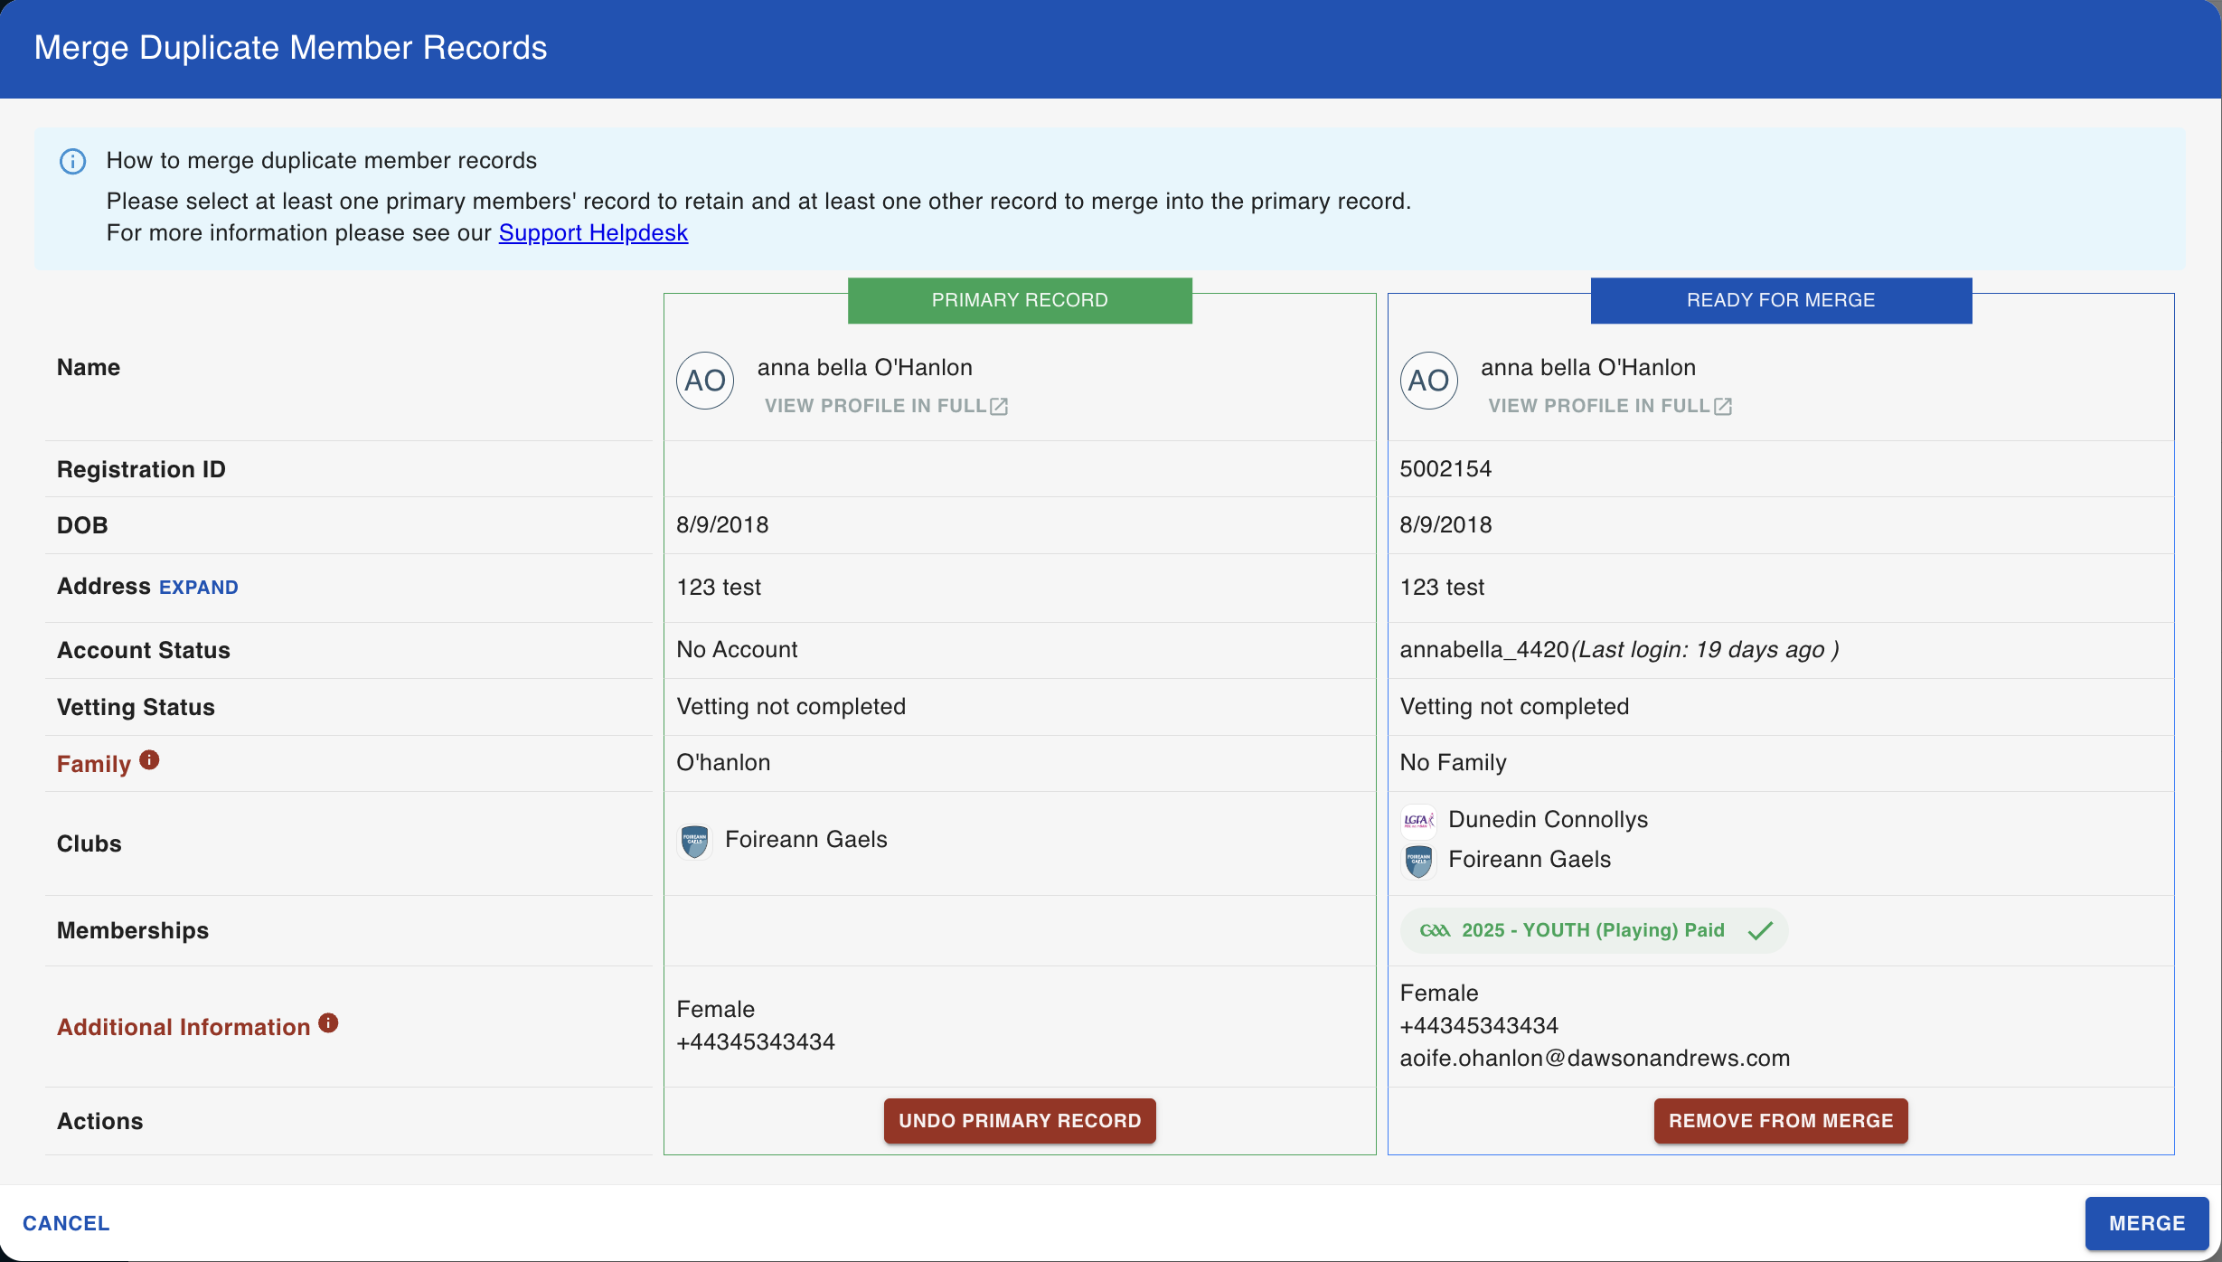Click the 2025 - YOUTH (Playing) Paid chip
Image resolution: width=2222 pixels, height=1262 pixels.
[1594, 931]
